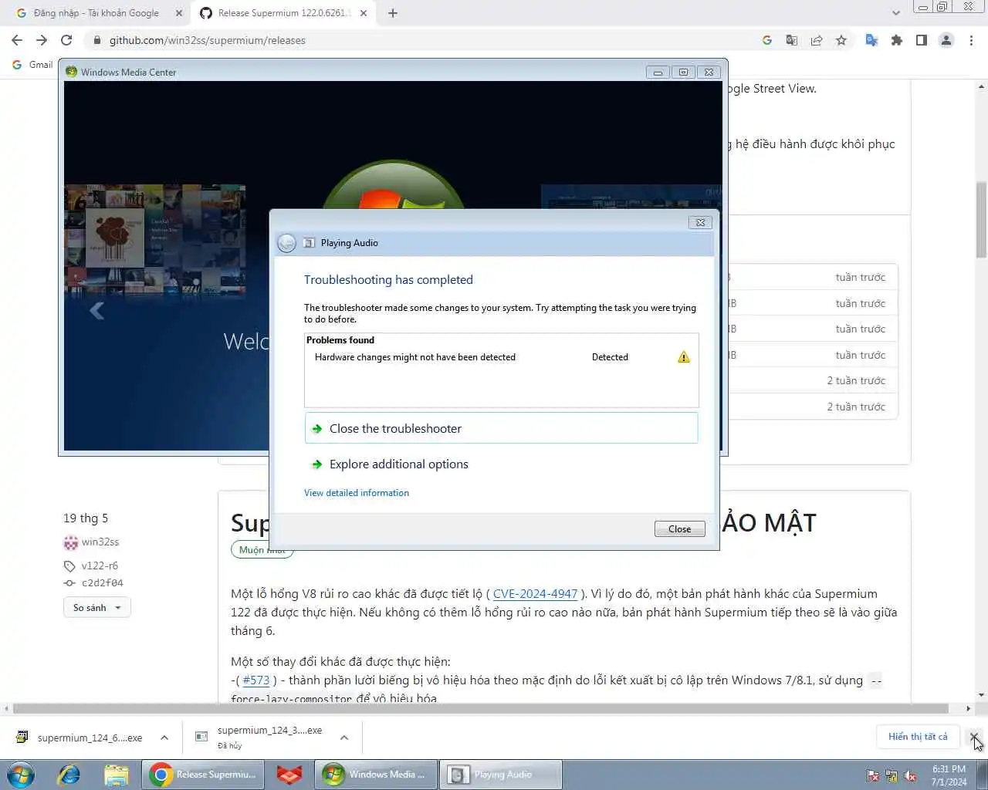This screenshot has height=790, width=988.
Task: Open the Chrome profile avatar
Action: pyautogui.click(x=946, y=40)
